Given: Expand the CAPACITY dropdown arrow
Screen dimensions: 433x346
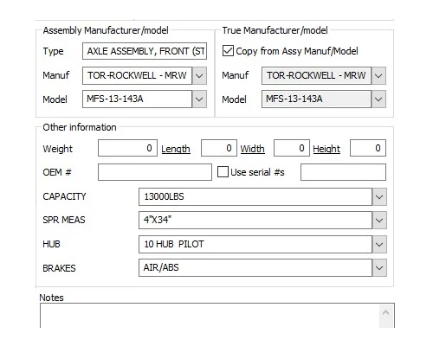Looking at the screenshot, I should tap(379, 197).
